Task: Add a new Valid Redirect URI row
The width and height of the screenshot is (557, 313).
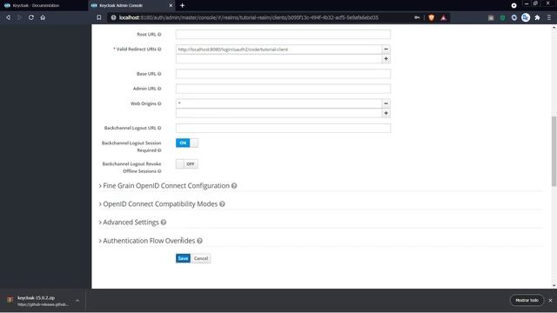Action: tap(386, 59)
